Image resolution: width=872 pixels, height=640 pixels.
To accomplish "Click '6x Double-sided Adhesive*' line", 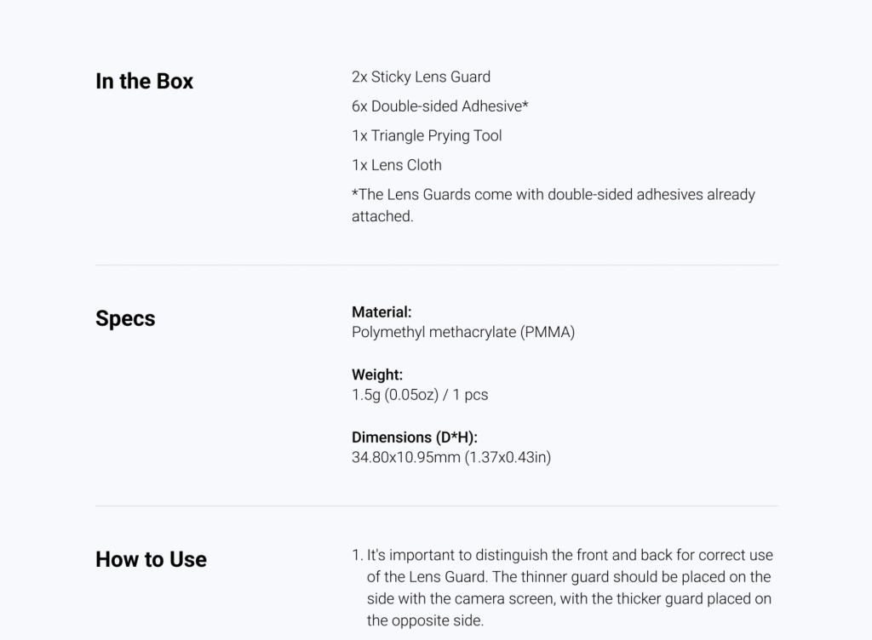I will click(x=440, y=106).
